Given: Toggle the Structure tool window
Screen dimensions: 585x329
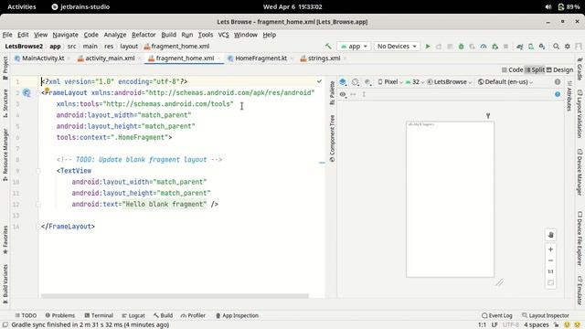Looking at the screenshot, I should pos(5,103).
